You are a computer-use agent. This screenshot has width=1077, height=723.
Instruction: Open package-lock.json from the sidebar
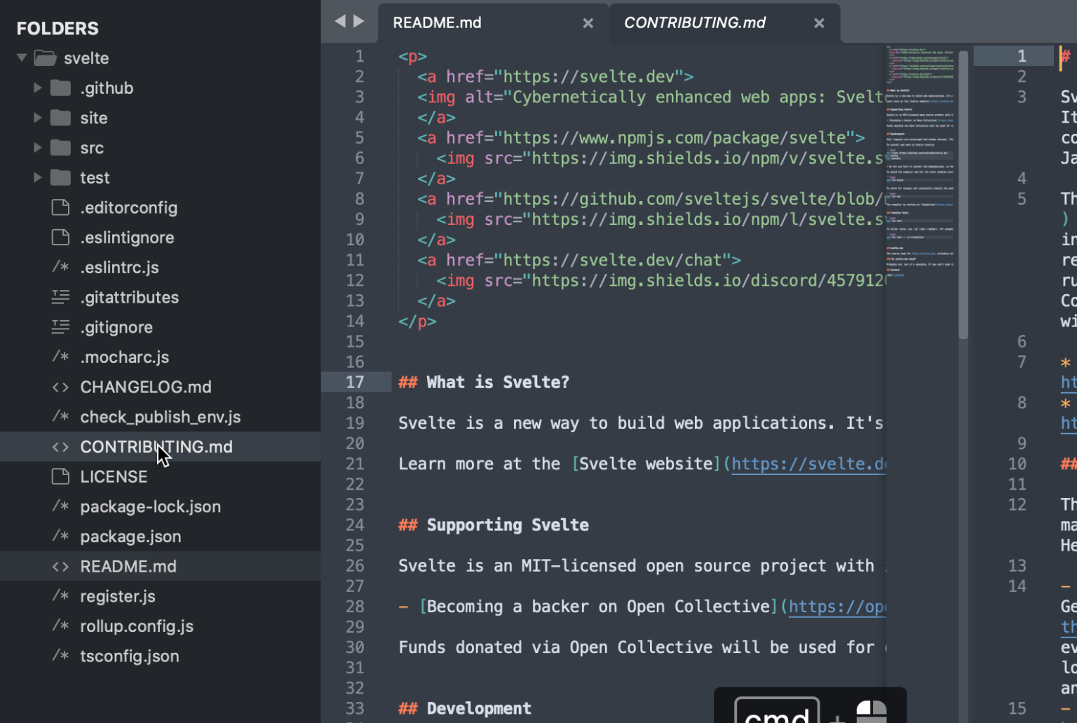[x=151, y=507]
